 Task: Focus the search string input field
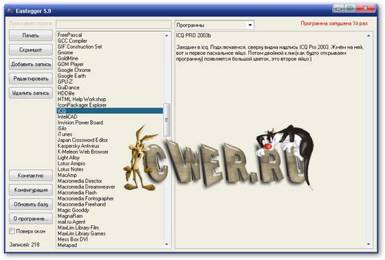(113, 24)
